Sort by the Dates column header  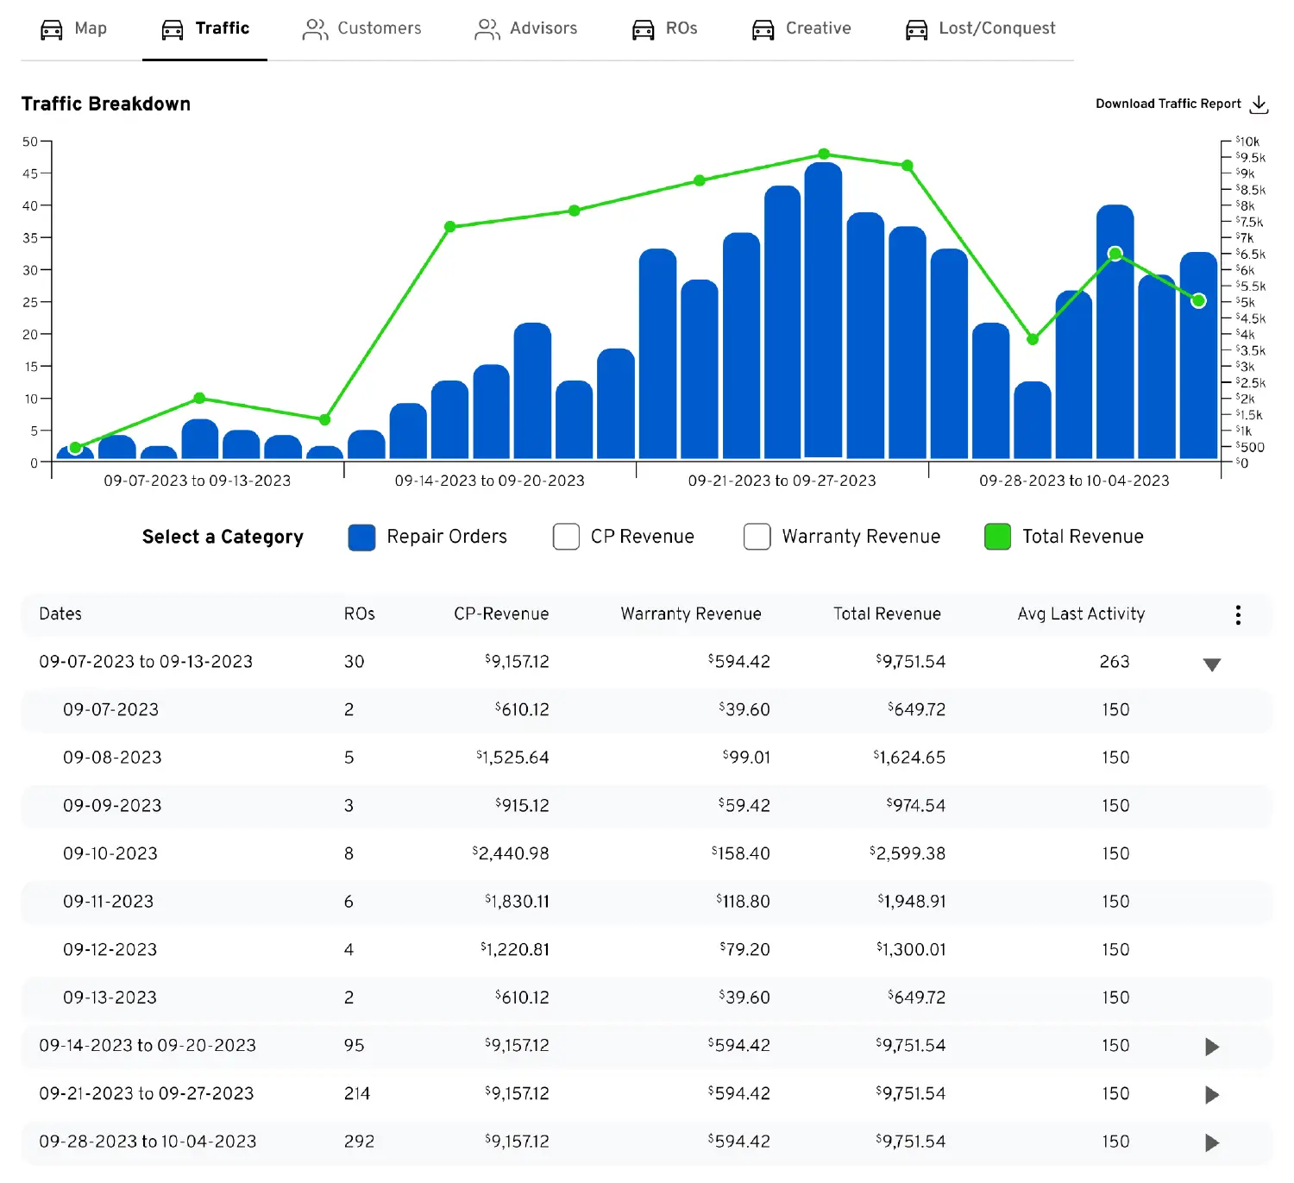[x=60, y=614]
